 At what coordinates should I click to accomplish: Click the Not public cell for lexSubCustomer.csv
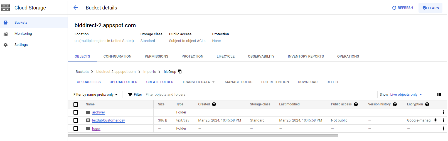339,120
